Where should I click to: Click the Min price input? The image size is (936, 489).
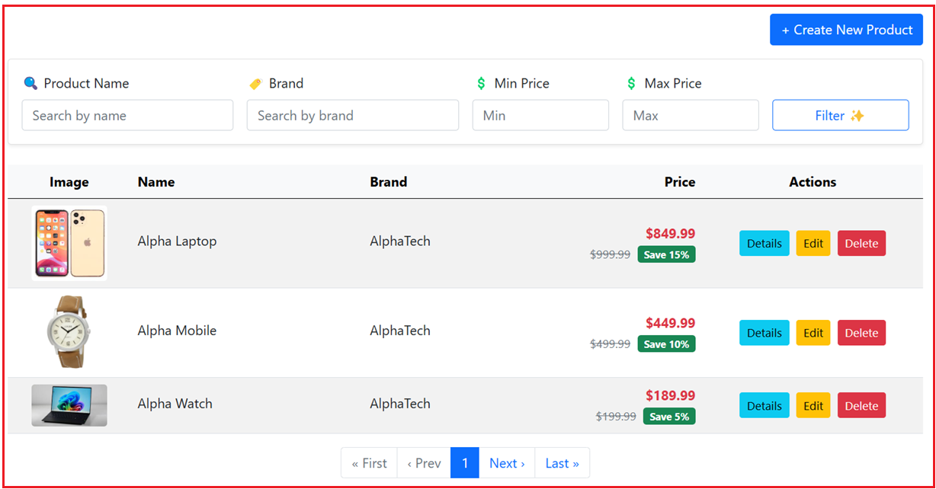pyautogui.click(x=540, y=115)
